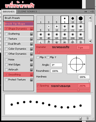96x122 pixels.
Task: Enable the Protect Texture checkbox
Action: tap(6, 79)
